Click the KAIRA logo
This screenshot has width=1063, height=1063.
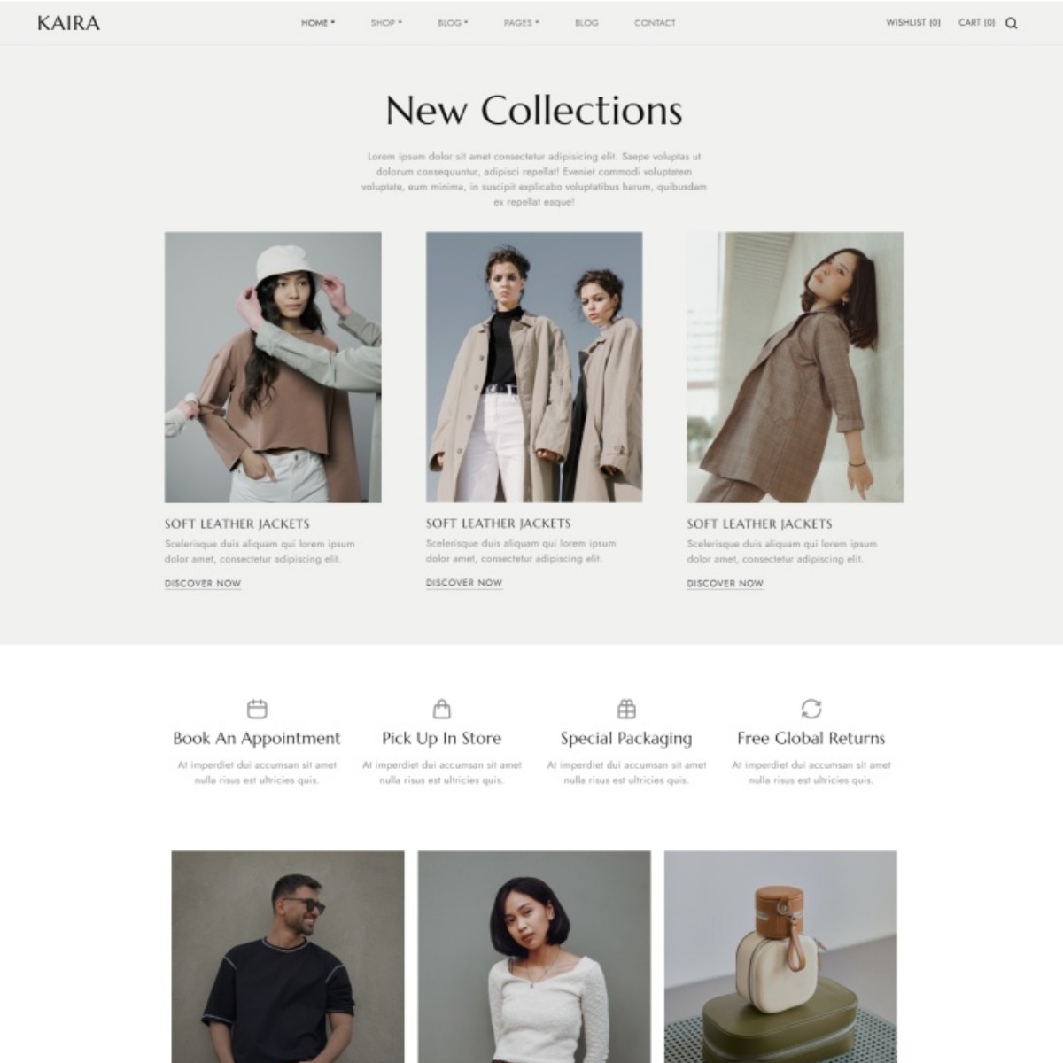(68, 23)
